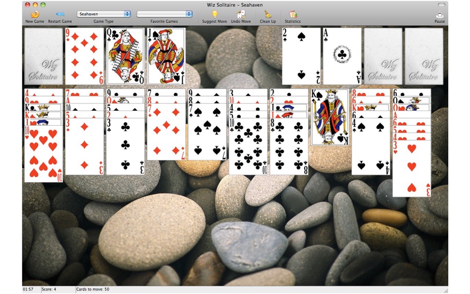This screenshot has height=294, width=470.
Task: Select the 7 of diamonds tableau card
Action: tap(166, 132)
